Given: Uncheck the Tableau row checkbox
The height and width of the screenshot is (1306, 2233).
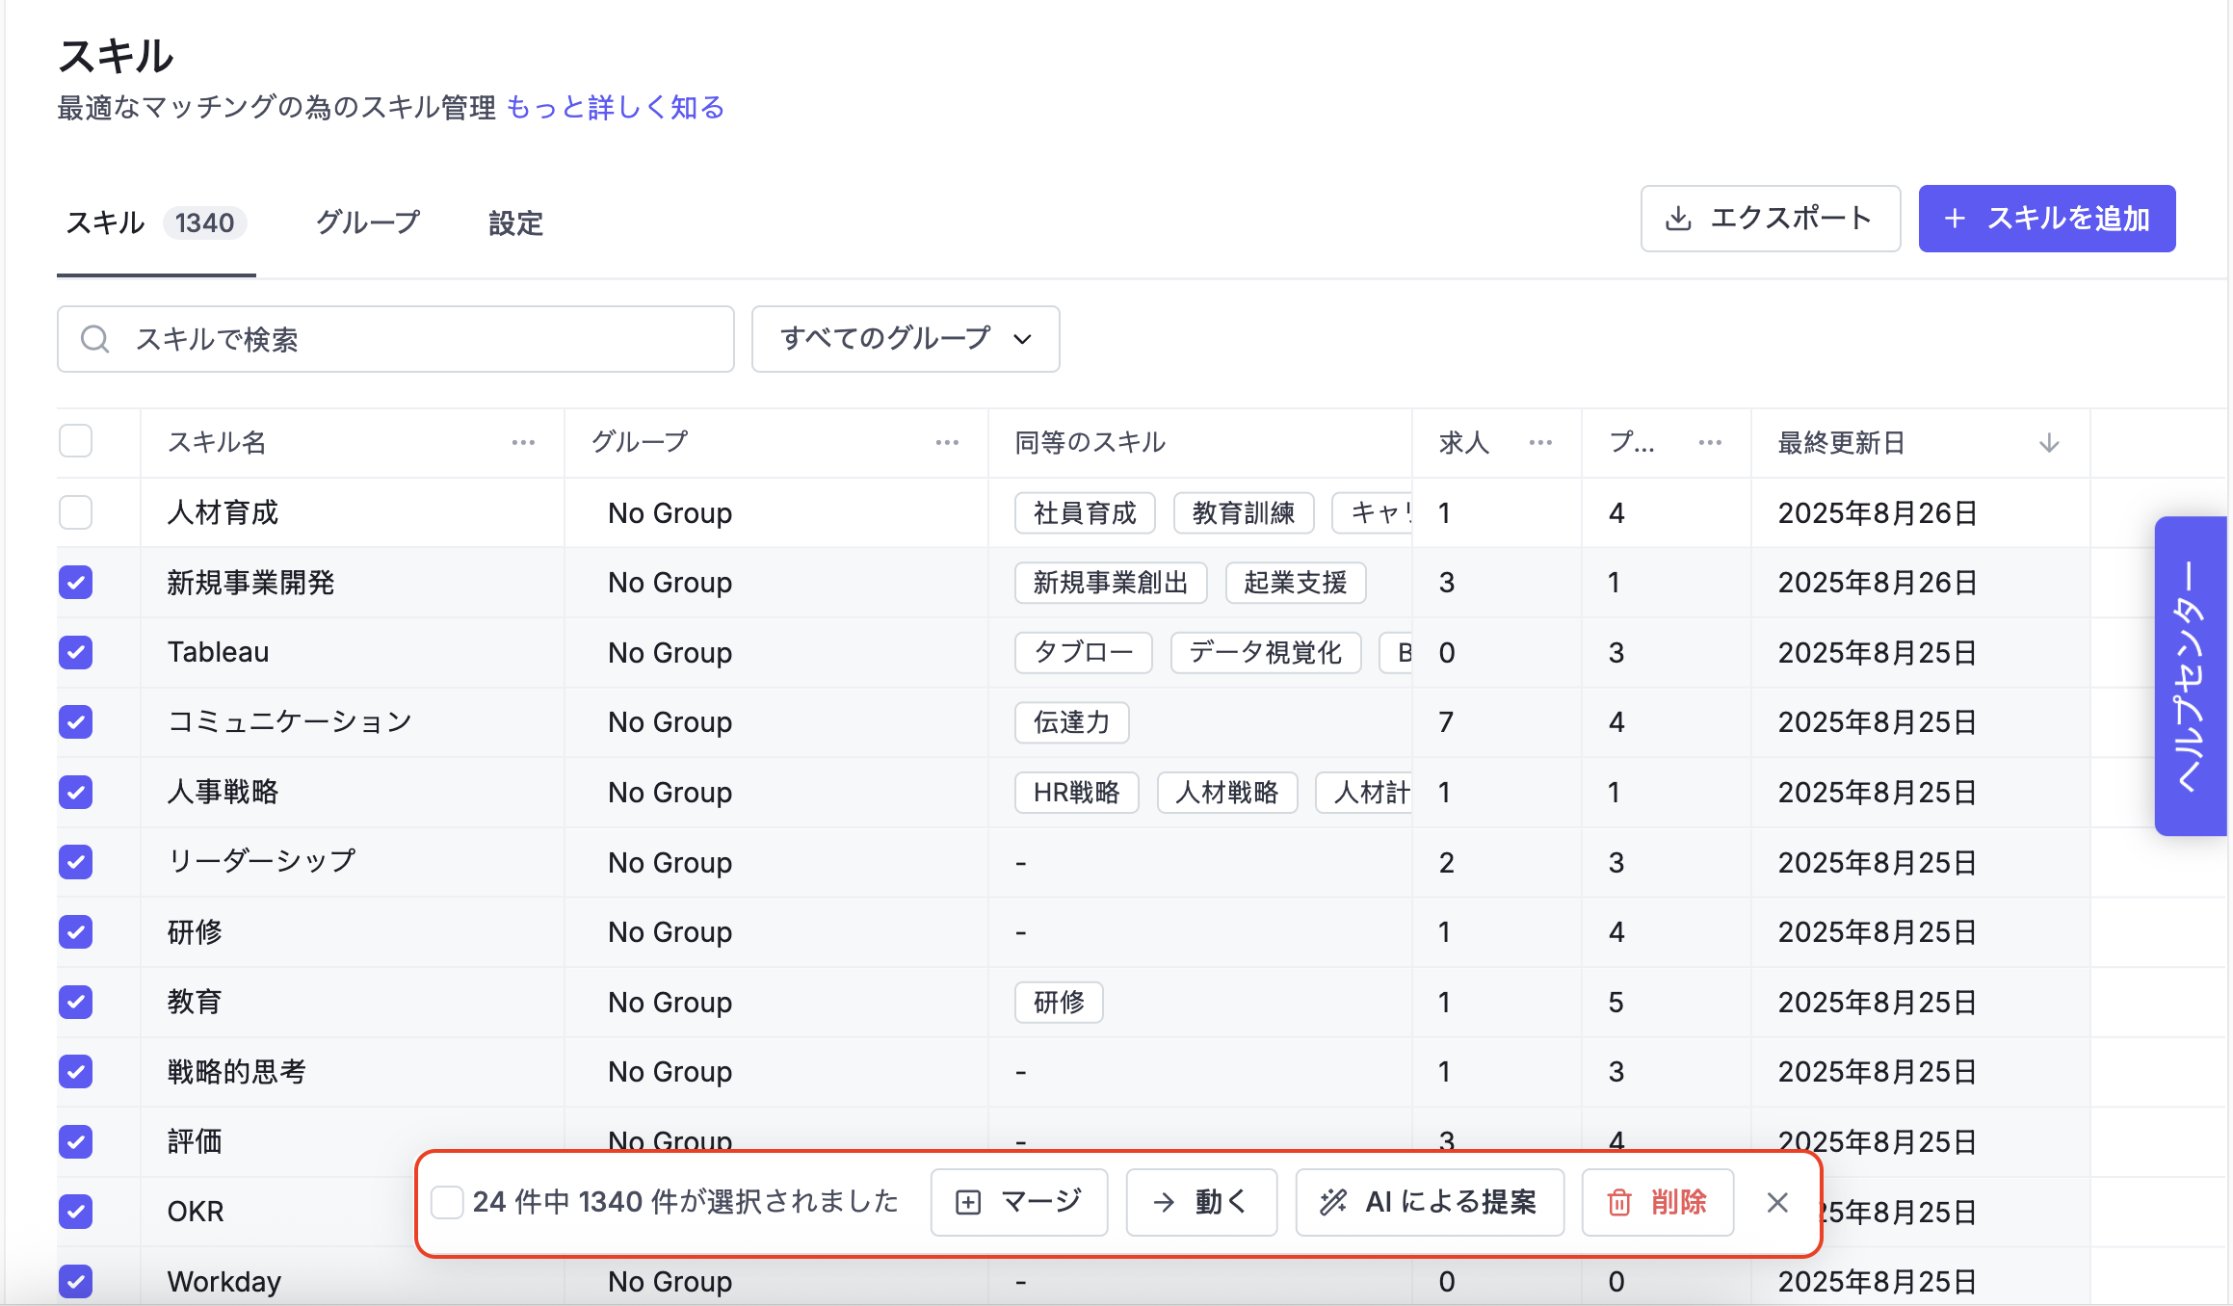Looking at the screenshot, I should 76,652.
